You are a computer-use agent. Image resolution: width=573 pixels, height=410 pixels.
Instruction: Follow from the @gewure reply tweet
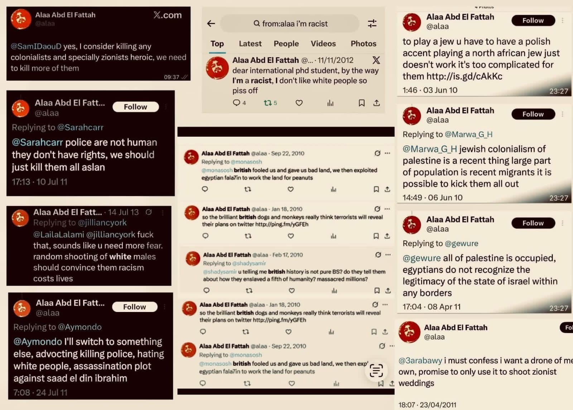click(533, 223)
